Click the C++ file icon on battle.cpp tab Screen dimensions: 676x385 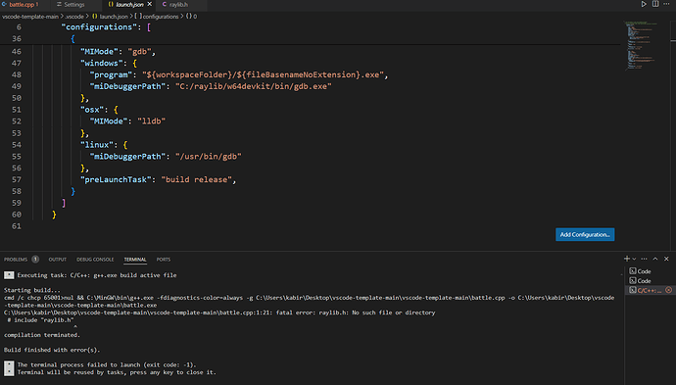(4, 4)
